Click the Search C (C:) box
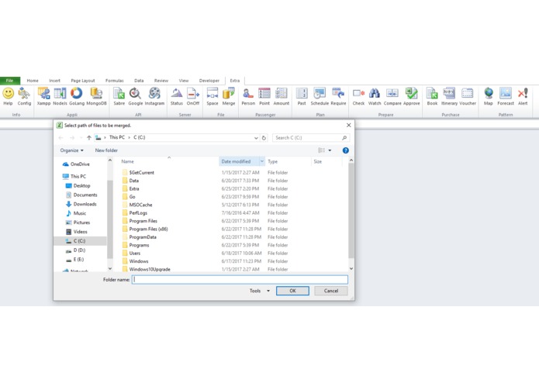 (x=311, y=138)
